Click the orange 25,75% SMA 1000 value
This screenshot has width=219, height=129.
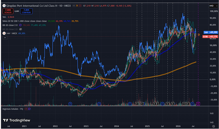tap(75, 21)
